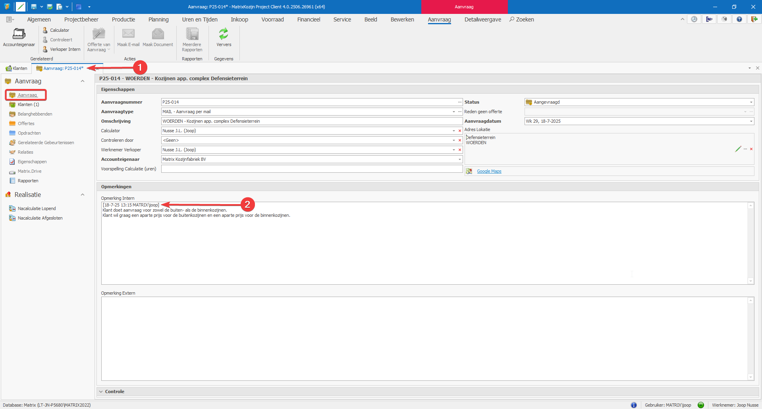Open Gerelateerde Gebeurtenissen sidebar item
This screenshot has height=409, width=762.
[46, 143]
